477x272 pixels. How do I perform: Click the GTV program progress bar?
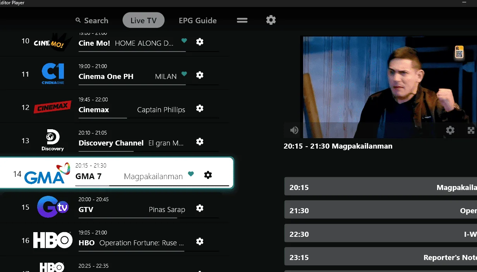[149, 218]
